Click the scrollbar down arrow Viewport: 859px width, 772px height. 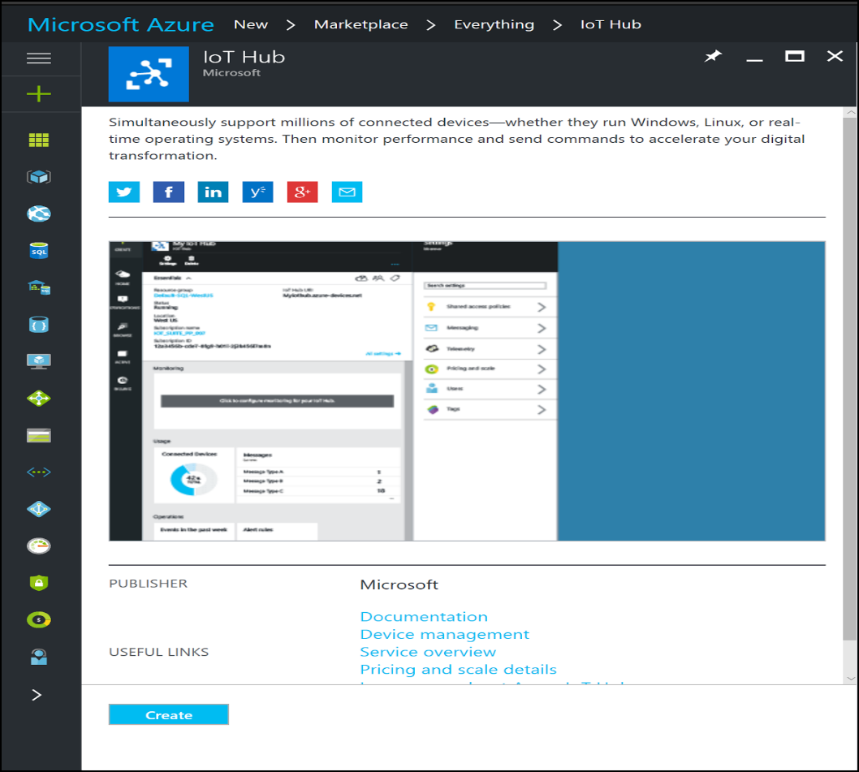(x=850, y=679)
